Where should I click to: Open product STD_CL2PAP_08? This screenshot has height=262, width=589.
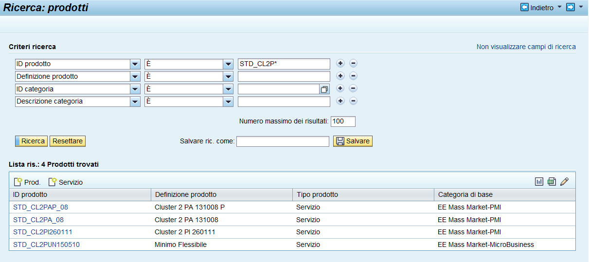click(41, 207)
